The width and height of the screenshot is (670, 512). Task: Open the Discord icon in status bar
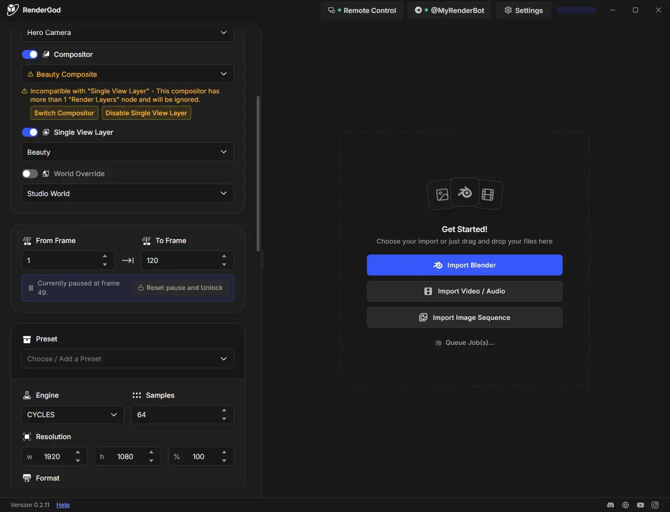[611, 505]
